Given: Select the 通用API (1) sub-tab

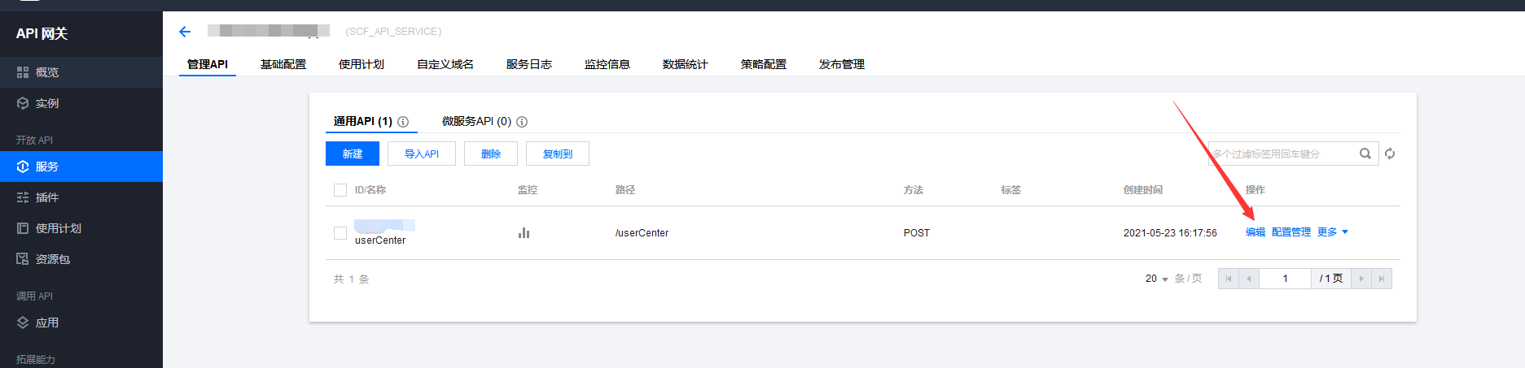Looking at the screenshot, I should pyautogui.click(x=363, y=121).
